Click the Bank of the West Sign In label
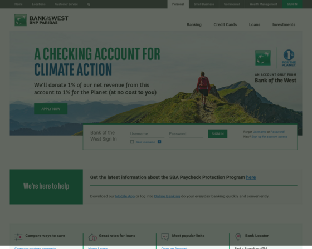The height and width of the screenshot is (249, 312). click(x=104, y=136)
